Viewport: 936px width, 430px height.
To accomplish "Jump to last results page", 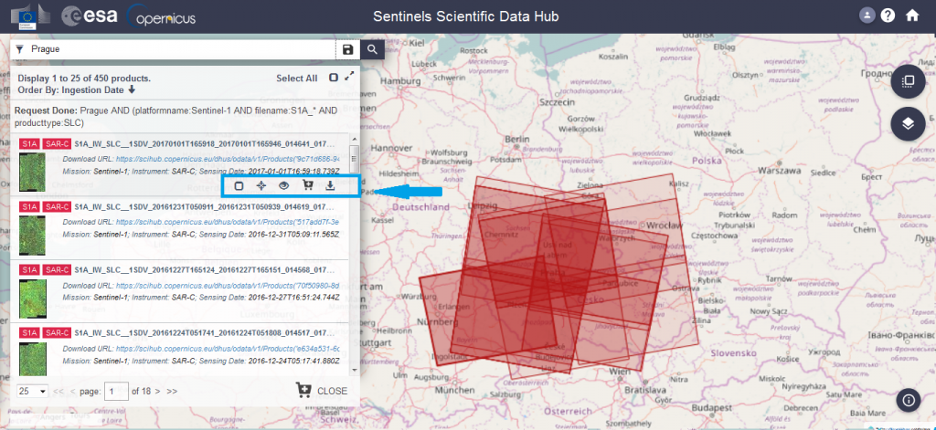I will coord(172,392).
